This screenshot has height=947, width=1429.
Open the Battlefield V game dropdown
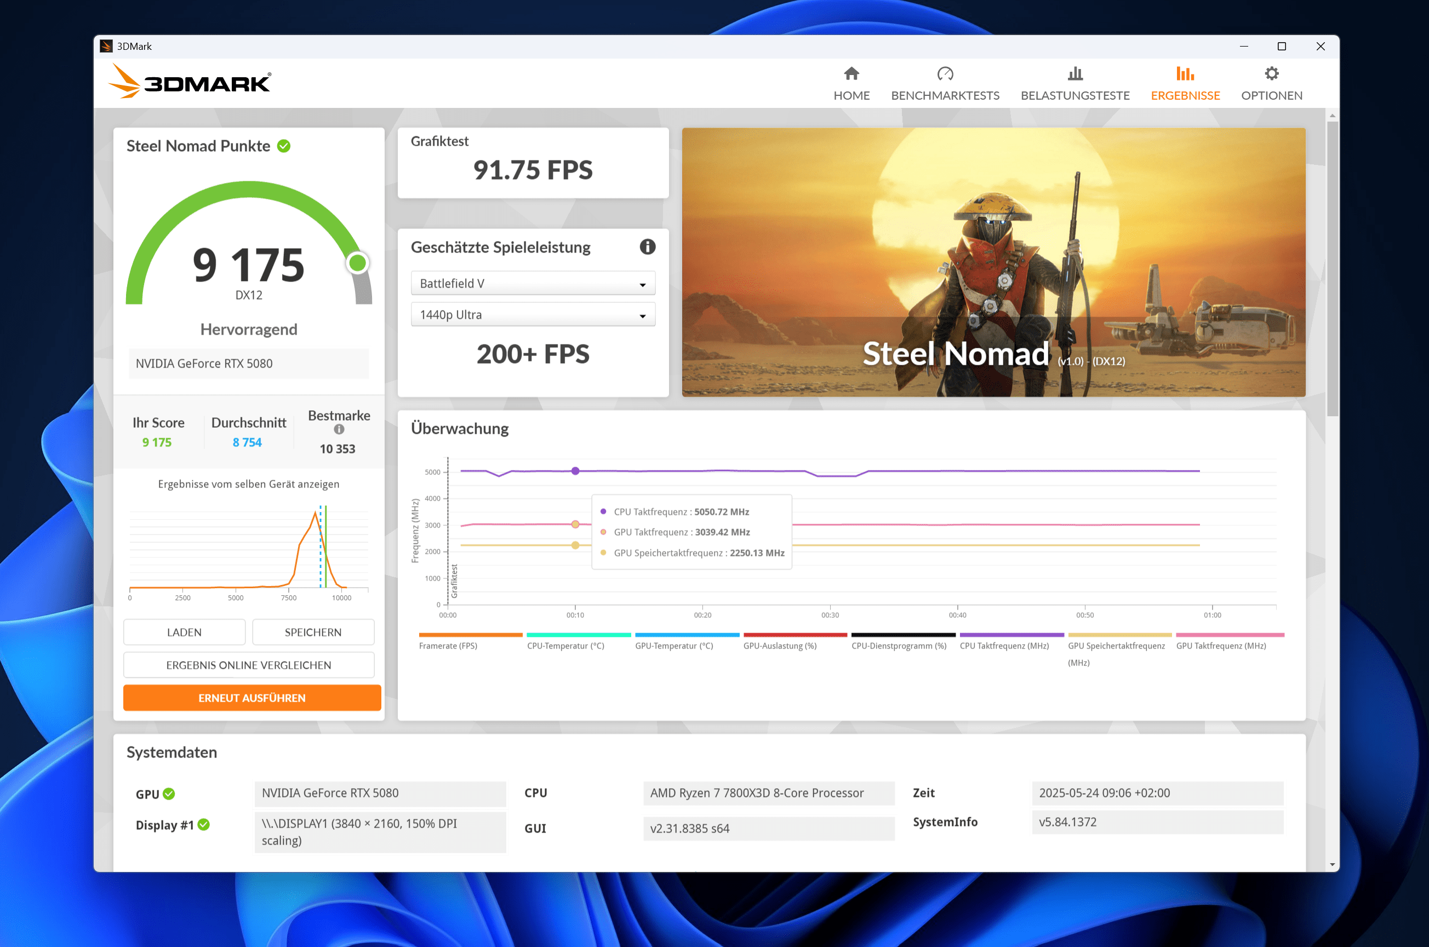pos(533,283)
